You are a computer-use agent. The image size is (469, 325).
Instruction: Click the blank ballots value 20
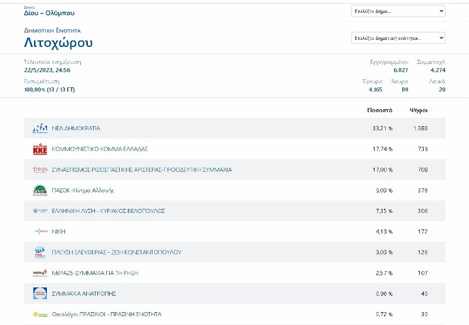coord(442,90)
